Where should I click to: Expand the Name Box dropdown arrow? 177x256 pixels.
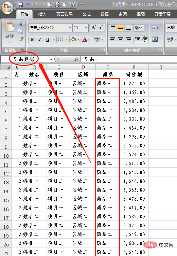point(51,59)
